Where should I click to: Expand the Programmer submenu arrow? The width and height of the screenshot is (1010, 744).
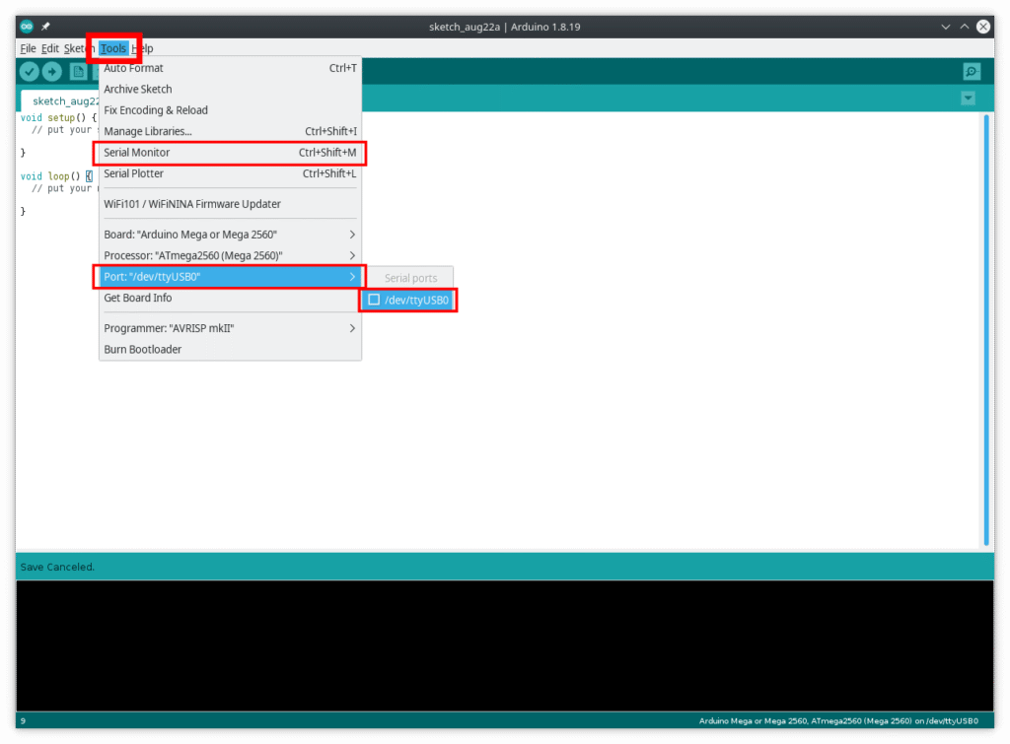point(352,328)
